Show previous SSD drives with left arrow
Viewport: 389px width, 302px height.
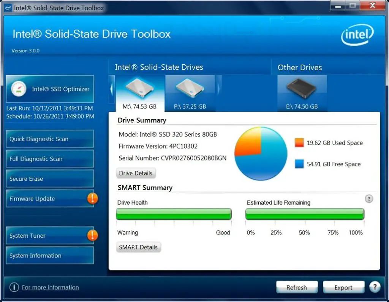click(x=112, y=89)
